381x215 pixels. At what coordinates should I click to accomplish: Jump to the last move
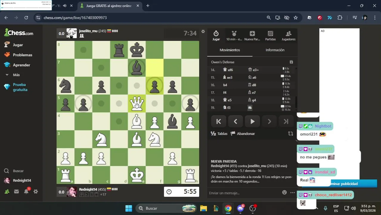coord(286,122)
